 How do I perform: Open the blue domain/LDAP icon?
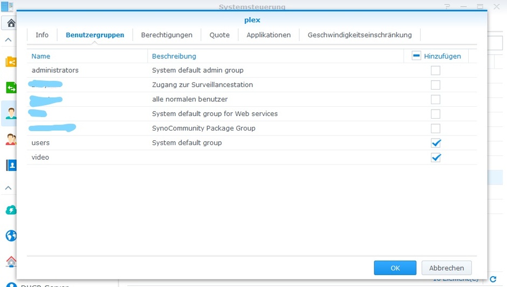(x=11, y=165)
